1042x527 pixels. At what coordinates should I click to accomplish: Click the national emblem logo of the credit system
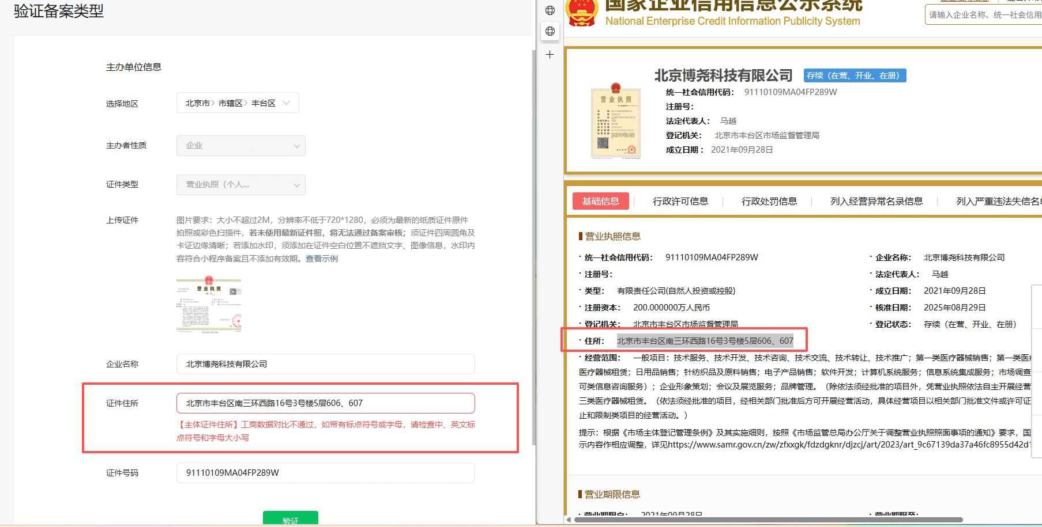[x=582, y=13]
